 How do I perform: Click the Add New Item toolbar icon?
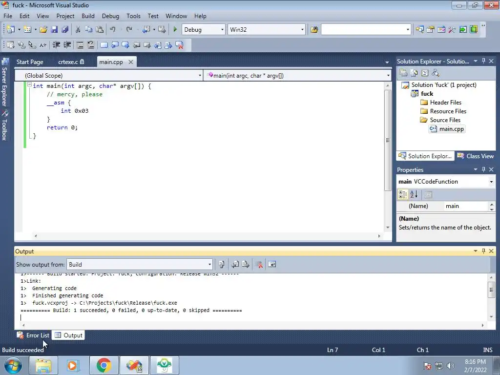point(27,30)
